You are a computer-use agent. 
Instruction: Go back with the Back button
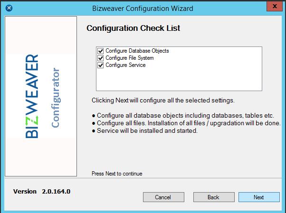pyautogui.click(x=214, y=197)
